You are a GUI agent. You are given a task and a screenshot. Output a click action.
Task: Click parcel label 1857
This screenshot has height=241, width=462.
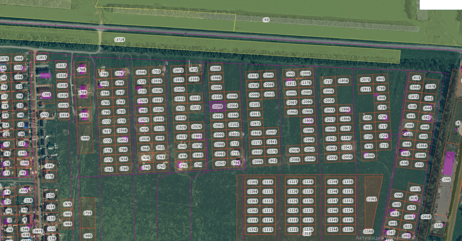(x=42, y=58)
